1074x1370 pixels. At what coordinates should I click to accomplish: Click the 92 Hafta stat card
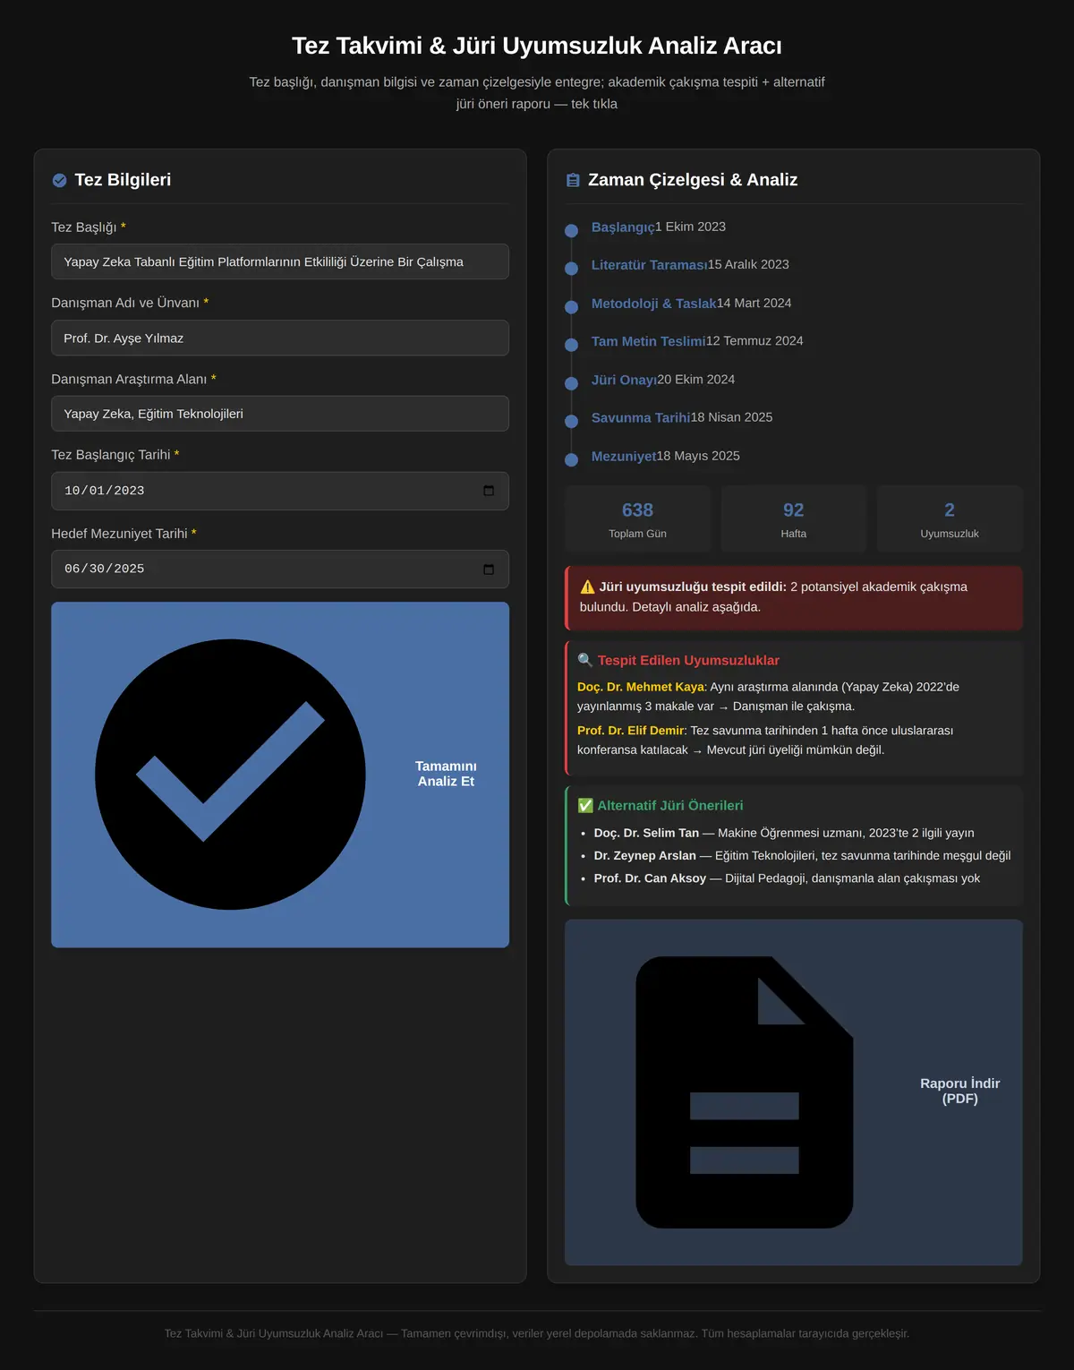click(794, 519)
